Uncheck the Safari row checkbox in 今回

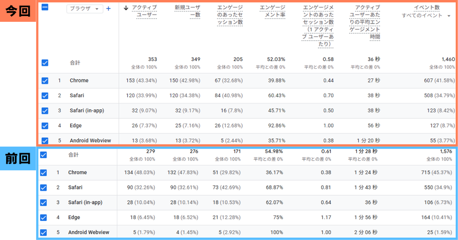pos(45,95)
